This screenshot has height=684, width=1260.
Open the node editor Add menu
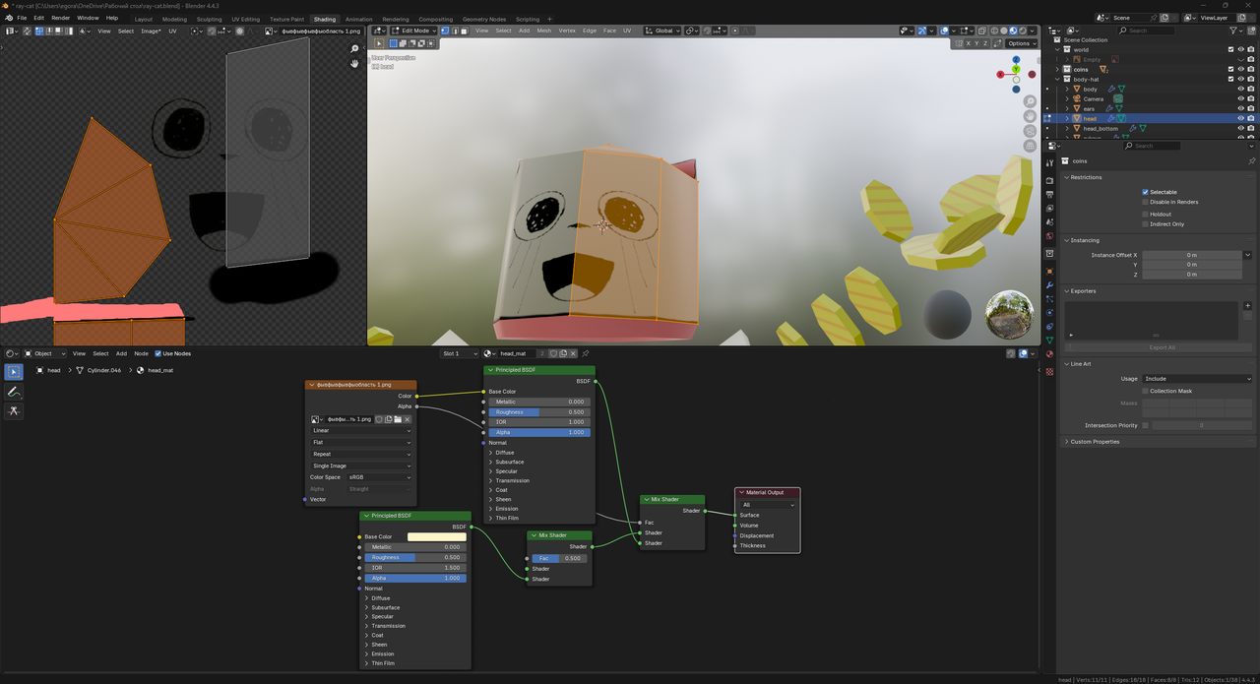coord(121,353)
